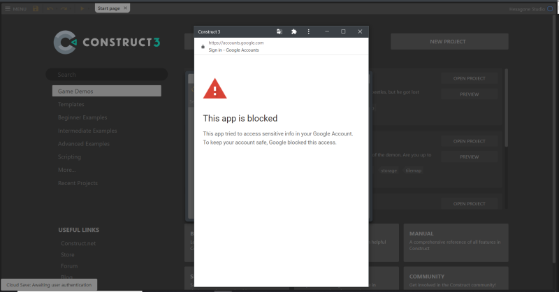Click the Save project disk icon
This screenshot has height=292, width=559.
(36, 8)
